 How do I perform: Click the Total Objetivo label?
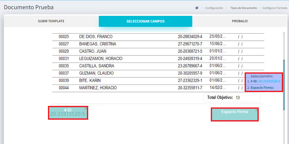tap(220, 97)
